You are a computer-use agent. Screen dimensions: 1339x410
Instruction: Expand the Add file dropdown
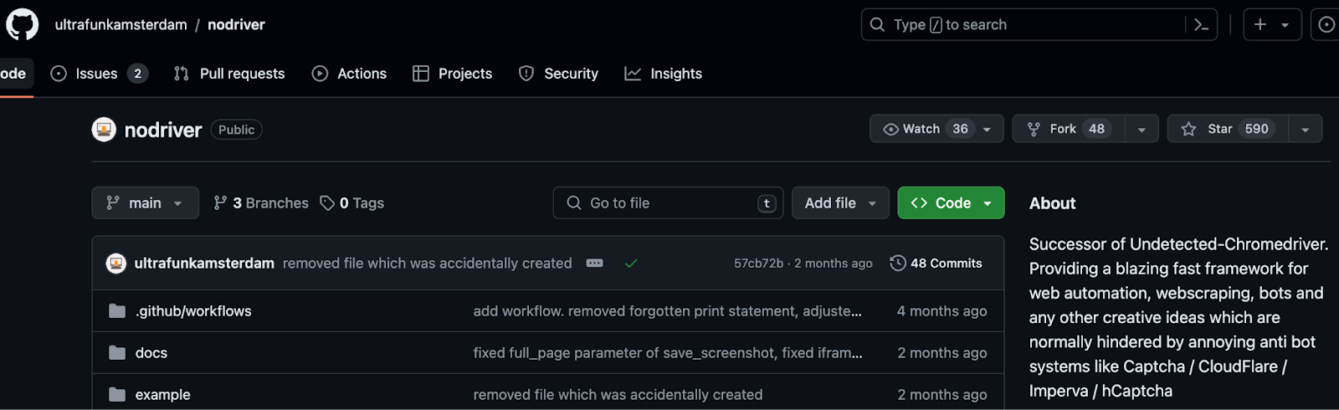tap(840, 203)
